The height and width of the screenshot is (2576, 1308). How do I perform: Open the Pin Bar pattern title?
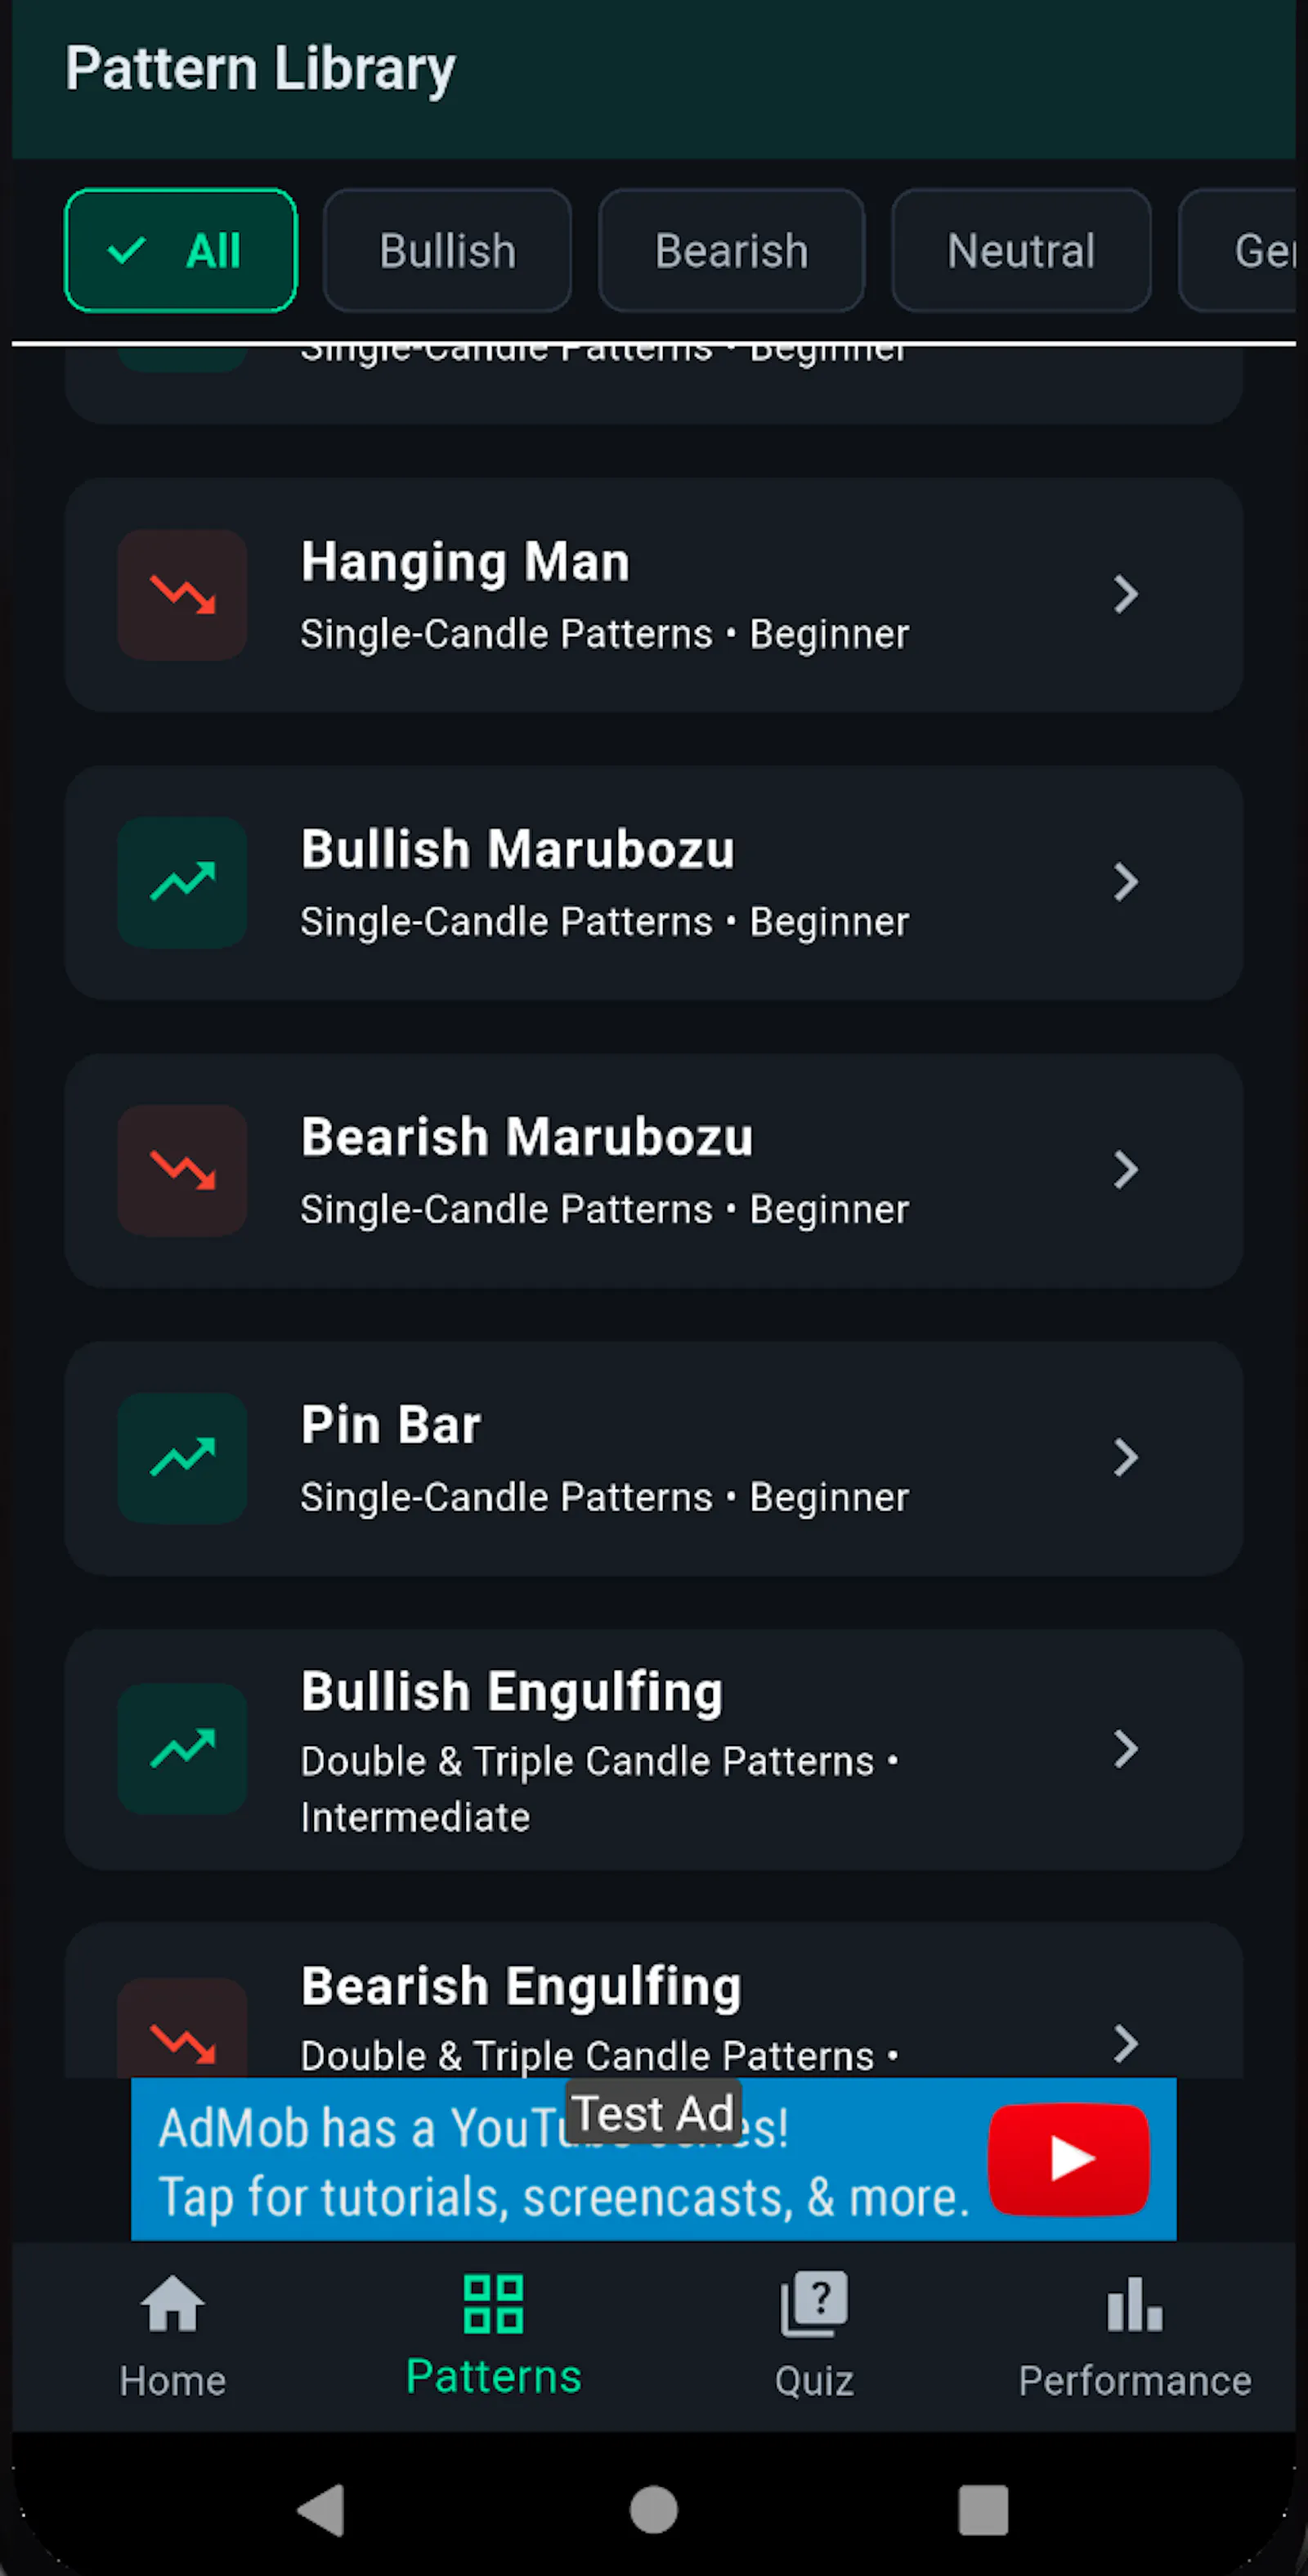pos(391,1424)
